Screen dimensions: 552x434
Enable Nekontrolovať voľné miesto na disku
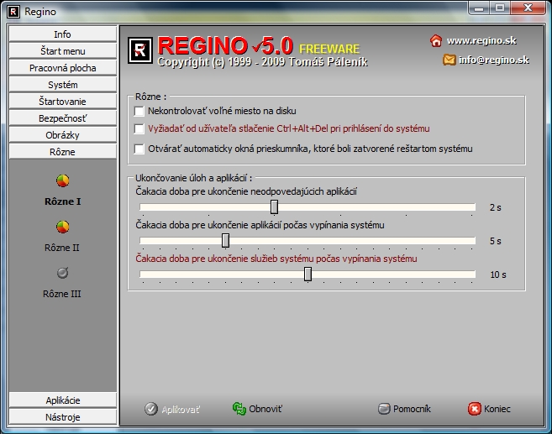pos(139,111)
